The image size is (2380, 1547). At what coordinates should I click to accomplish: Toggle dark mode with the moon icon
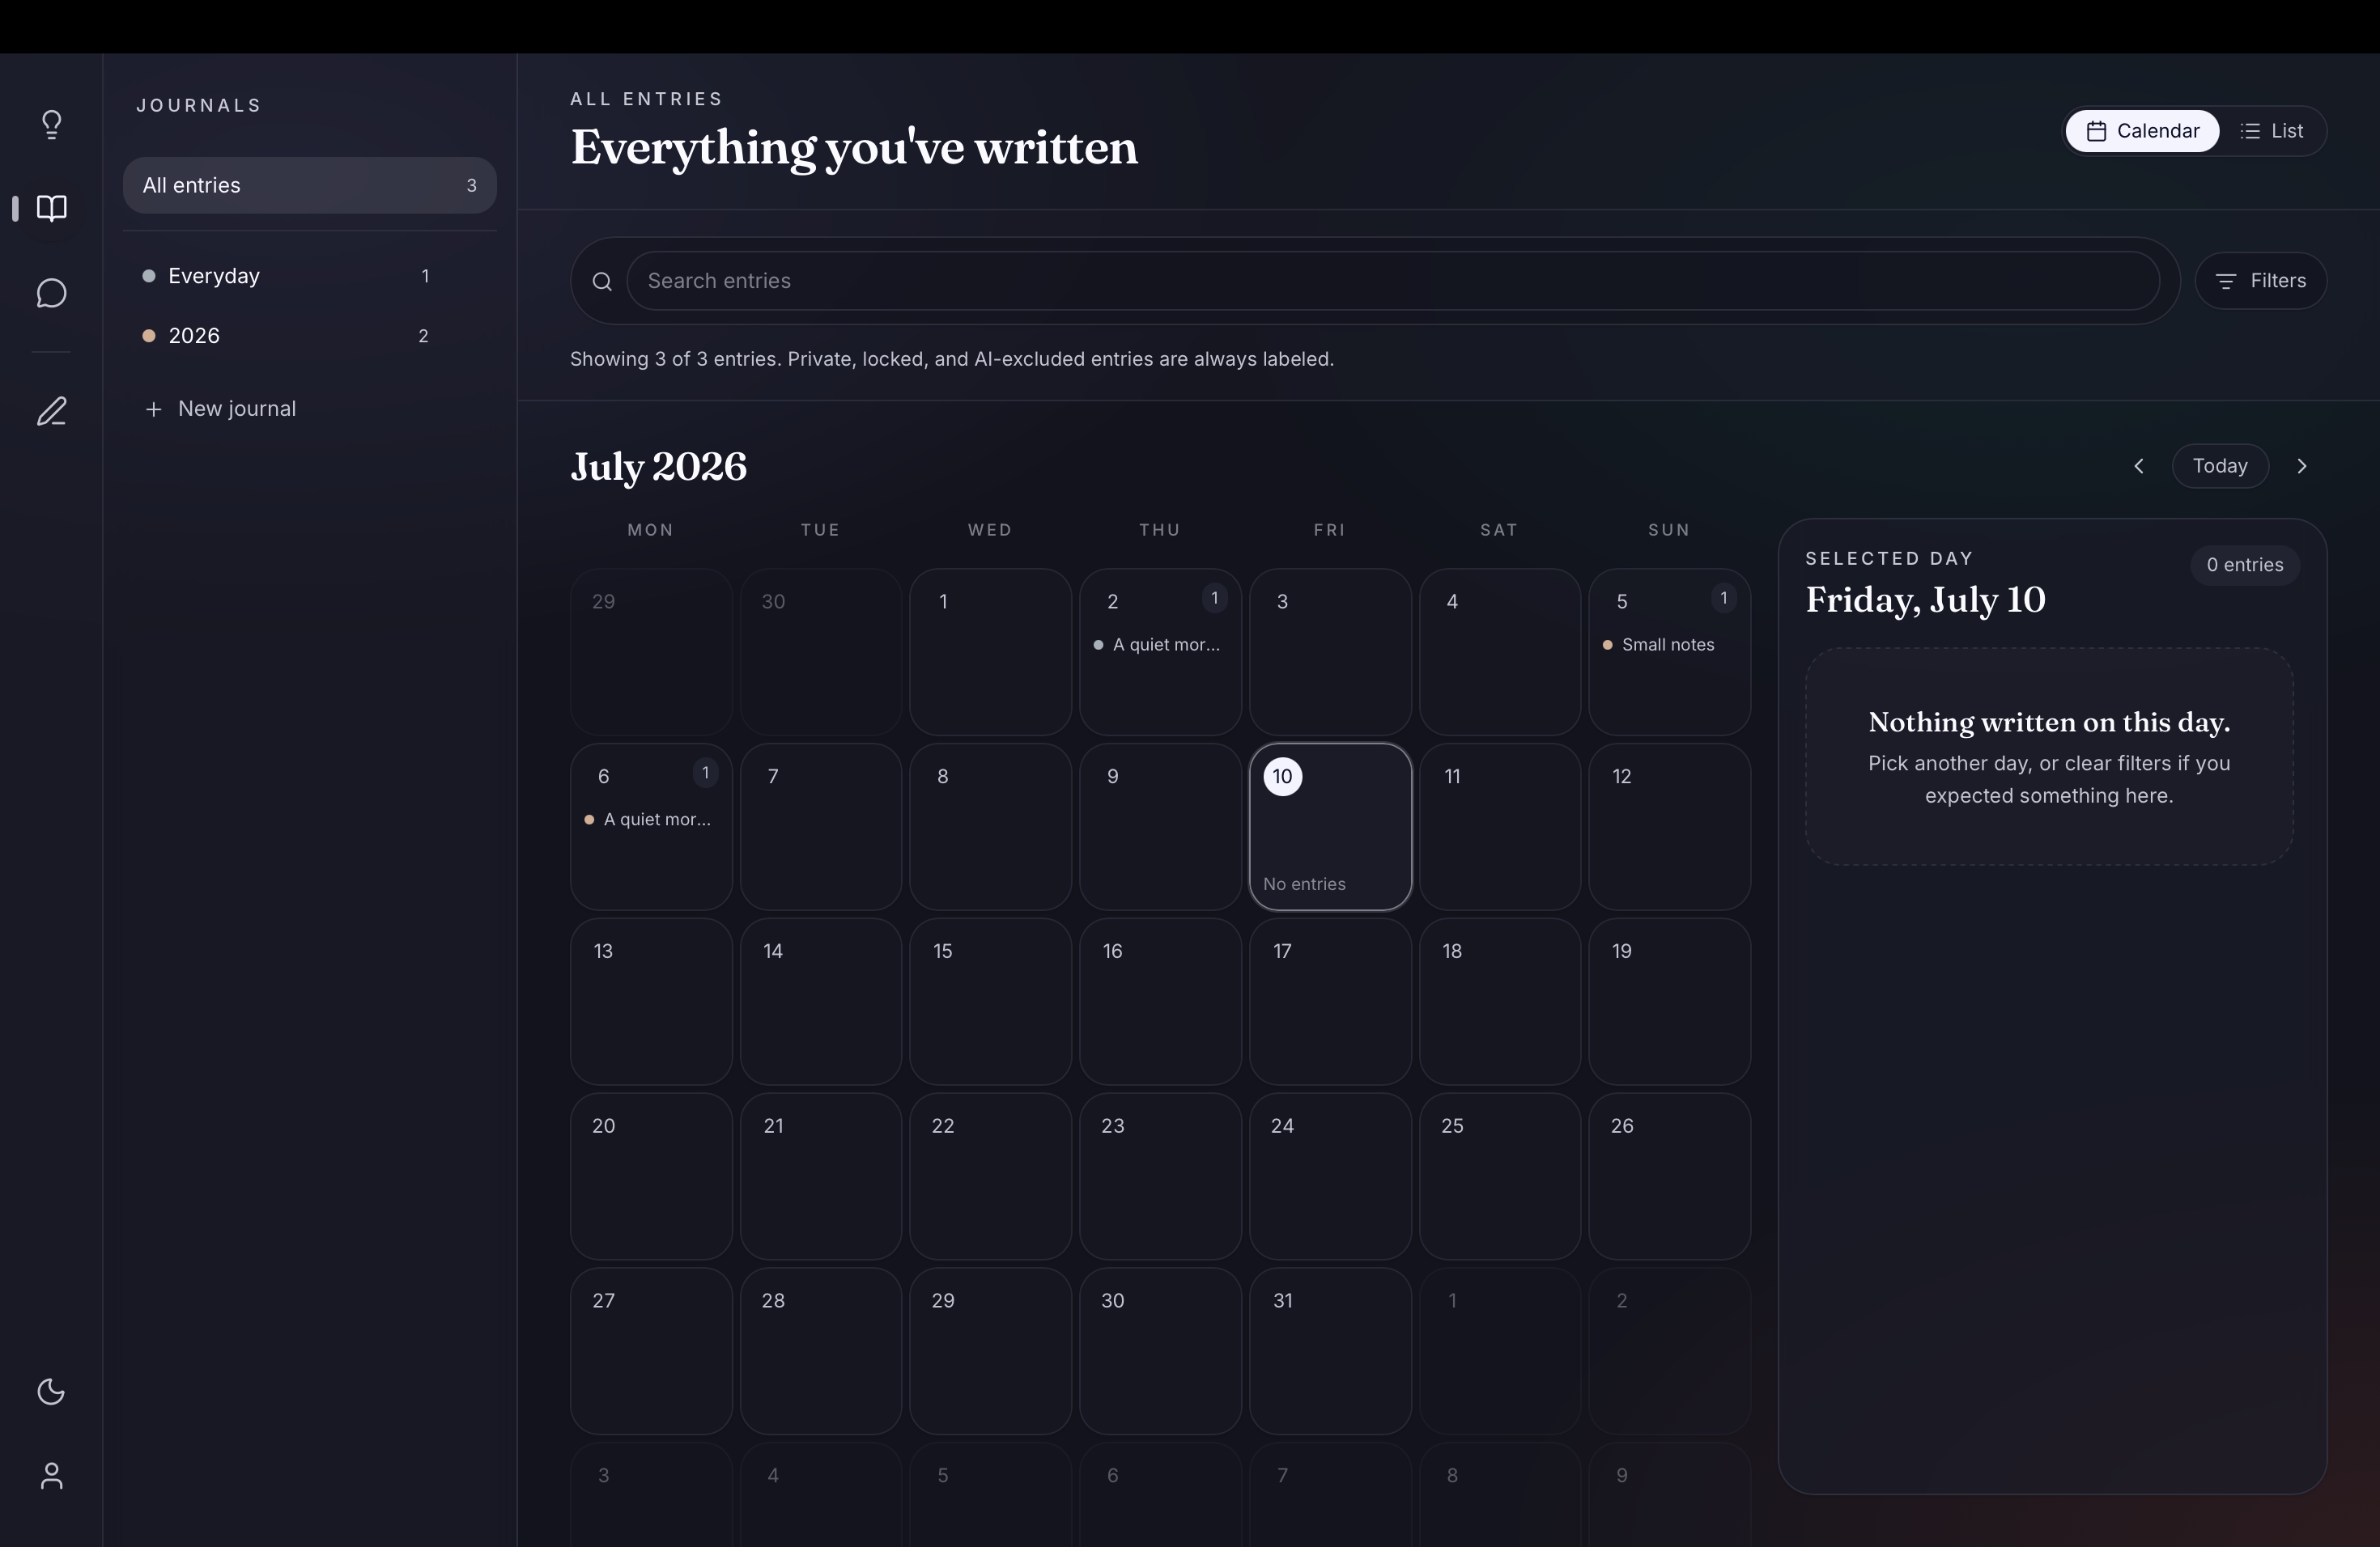tap(51, 1391)
